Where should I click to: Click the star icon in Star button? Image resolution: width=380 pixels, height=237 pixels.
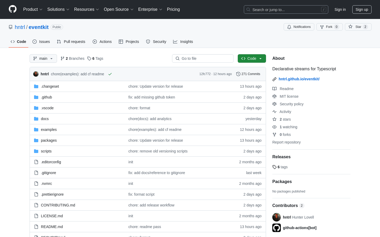point(350,27)
